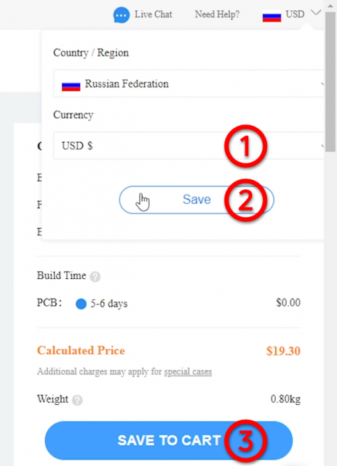Click the vertical page scrollbar thumb
This screenshot has height=466, width=337.
tap(330, 82)
